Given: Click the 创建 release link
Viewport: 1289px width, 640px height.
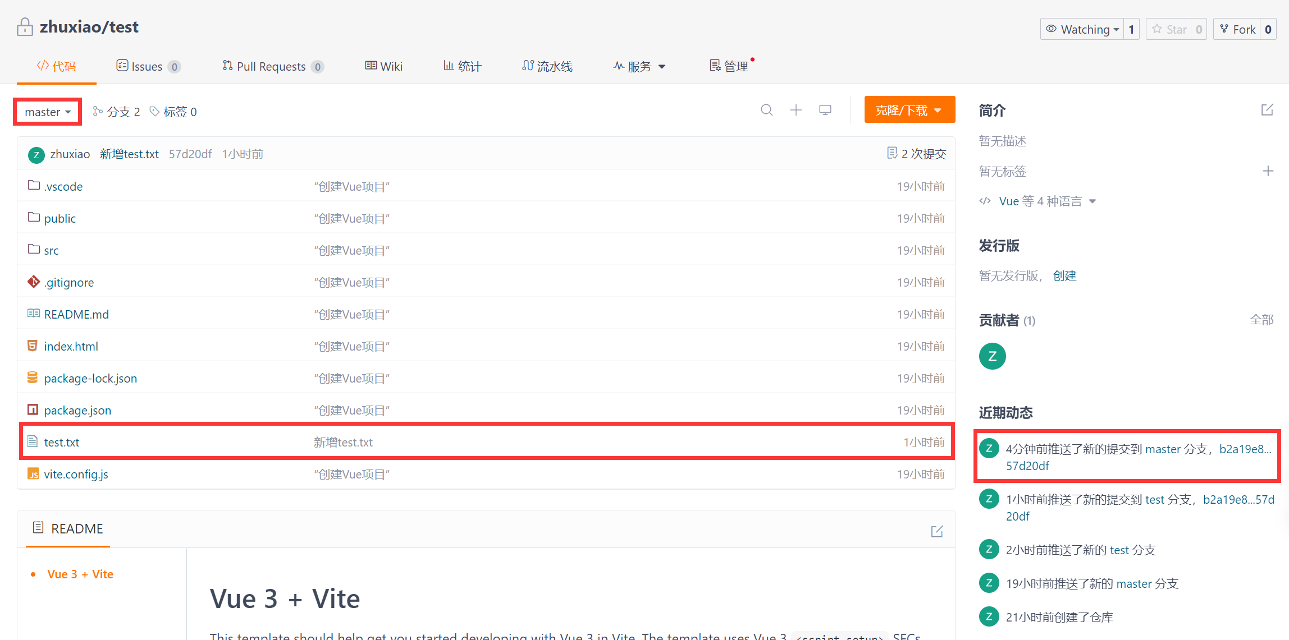Looking at the screenshot, I should 1064,275.
